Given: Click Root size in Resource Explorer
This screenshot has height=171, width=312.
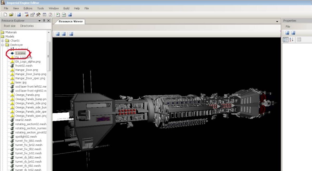Looking at the screenshot, I should point(9,26).
